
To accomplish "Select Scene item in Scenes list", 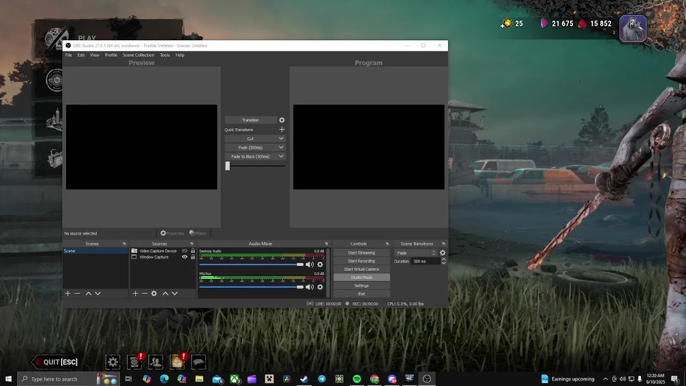I will (96, 251).
